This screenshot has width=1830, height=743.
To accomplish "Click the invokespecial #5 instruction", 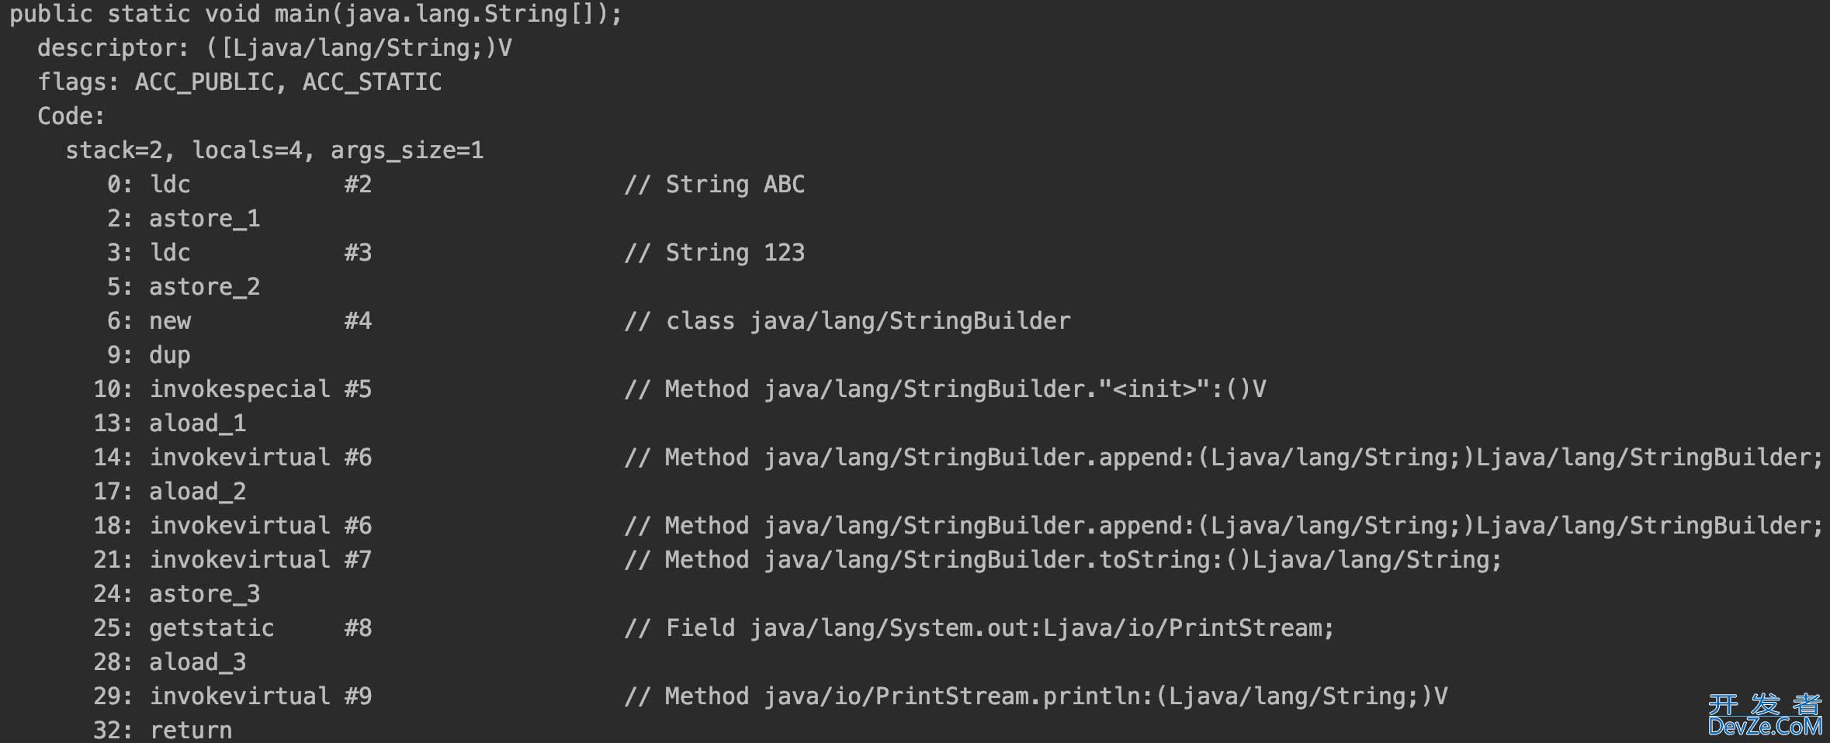I will (239, 389).
